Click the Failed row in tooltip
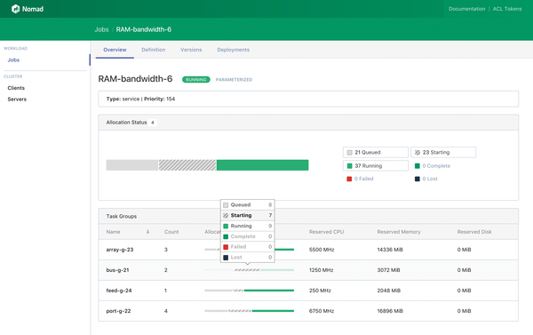The image size is (533, 335). 248,246
